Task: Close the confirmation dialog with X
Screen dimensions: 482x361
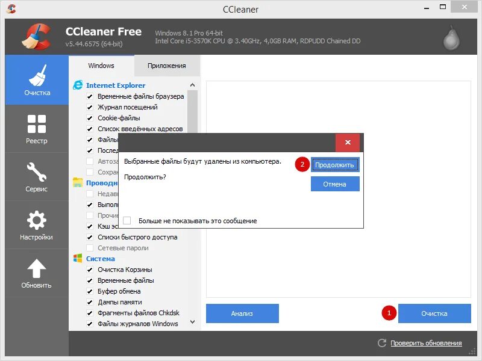Action: [x=348, y=142]
